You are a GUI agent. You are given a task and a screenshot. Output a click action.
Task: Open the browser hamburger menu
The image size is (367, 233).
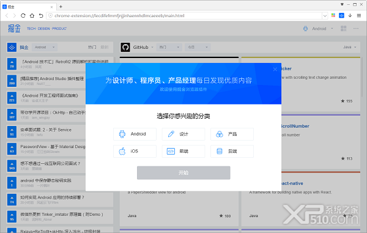pyautogui.click(x=359, y=16)
